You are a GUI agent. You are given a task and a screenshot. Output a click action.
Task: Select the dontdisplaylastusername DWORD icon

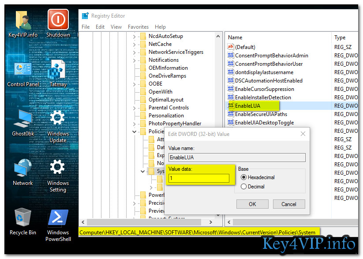click(x=230, y=72)
